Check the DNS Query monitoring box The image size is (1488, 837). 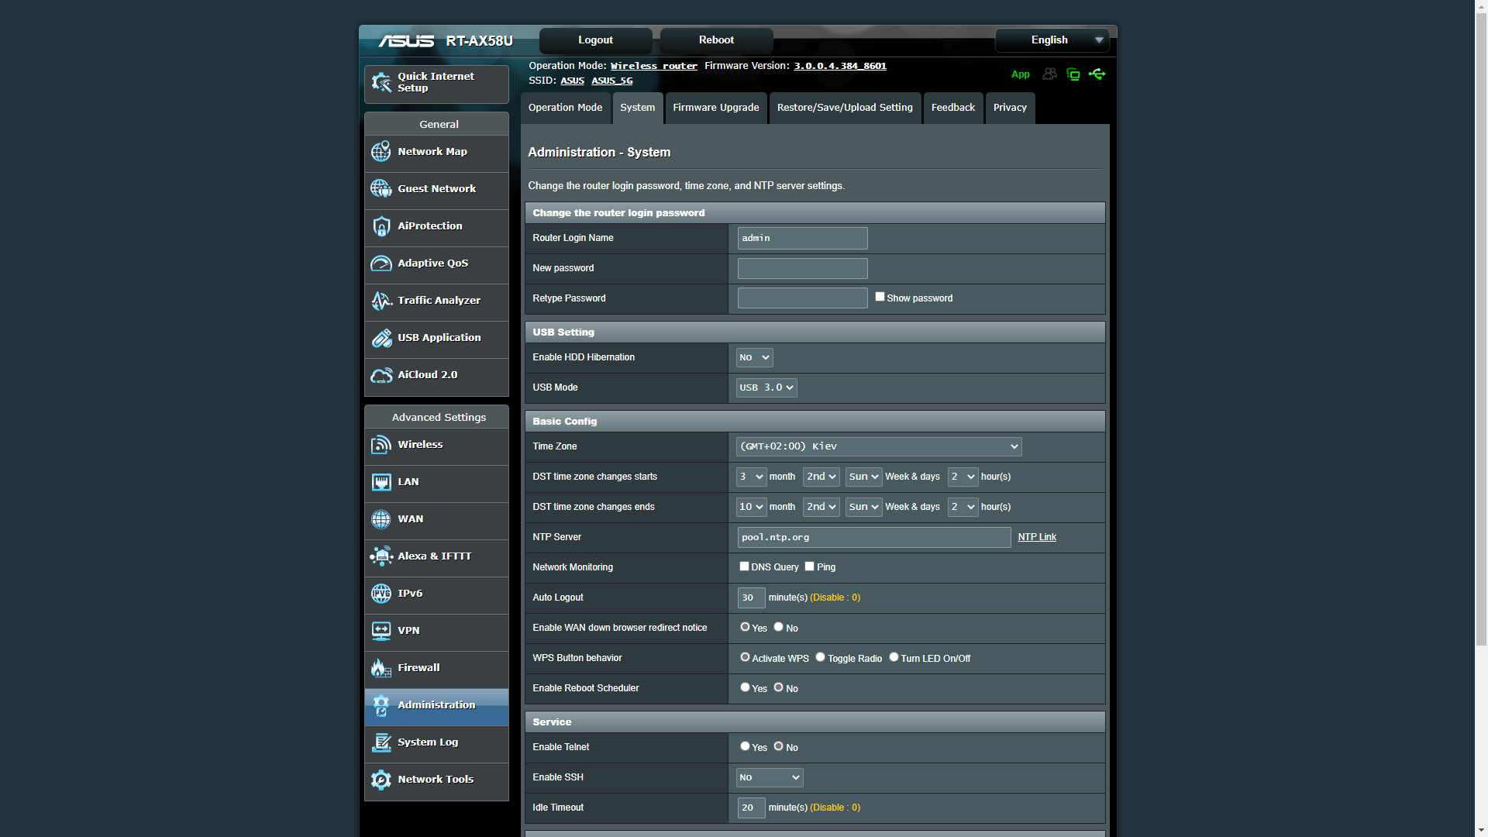point(744,567)
